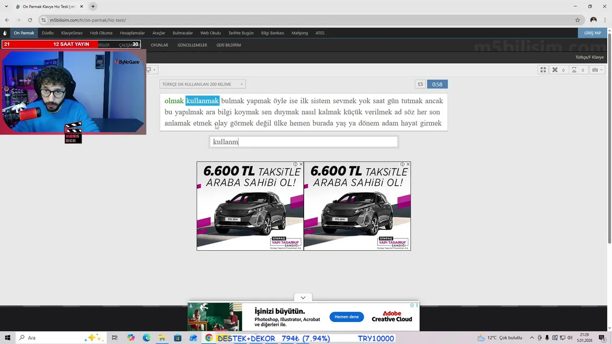Open Microsoft Edge from the taskbar
Image resolution: width=612 pixels, height=344 pixels.
pyautogui.click(x=146, y=338)
